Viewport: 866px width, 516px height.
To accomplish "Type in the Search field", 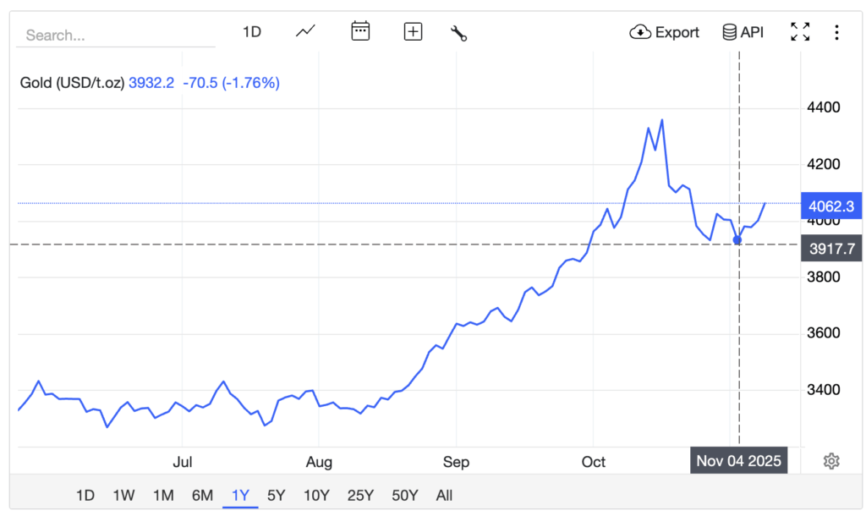I will [118, 36].
